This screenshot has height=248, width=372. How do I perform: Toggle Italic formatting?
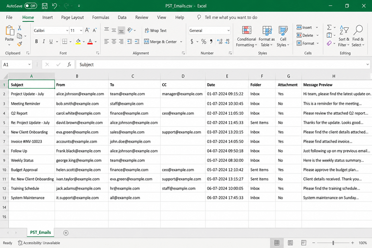[44, 42]
